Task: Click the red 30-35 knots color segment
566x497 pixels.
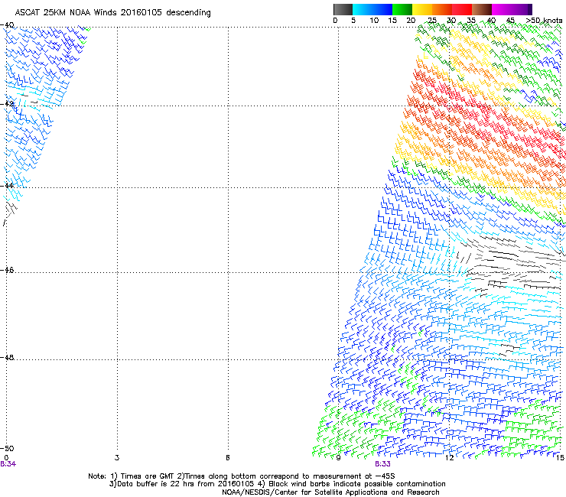Action: point(462,9)
